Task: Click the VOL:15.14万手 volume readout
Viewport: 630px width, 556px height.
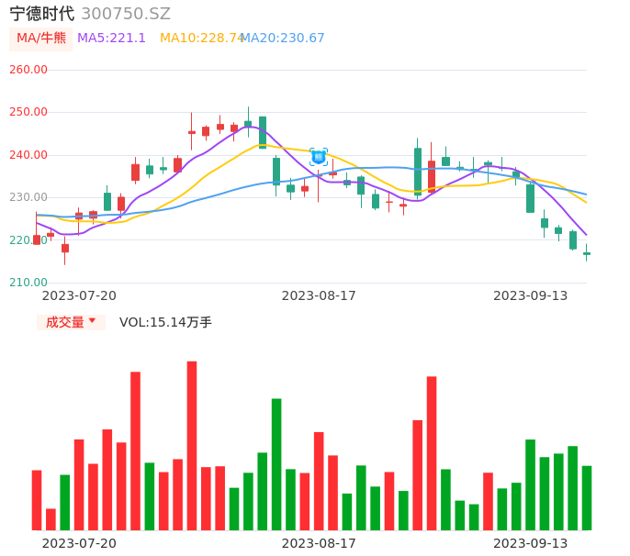Action: (x=165, y=322)
